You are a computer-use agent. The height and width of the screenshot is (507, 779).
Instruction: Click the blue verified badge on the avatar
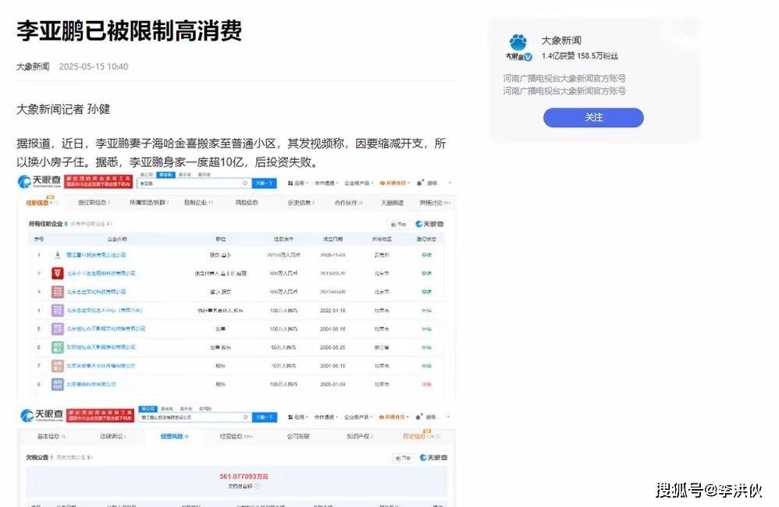tap(528, 57)
